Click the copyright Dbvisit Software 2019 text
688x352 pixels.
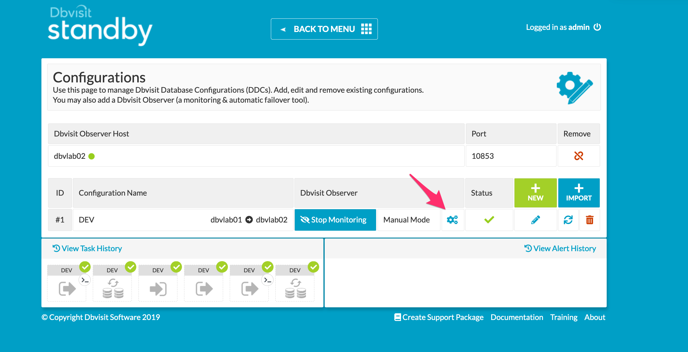pyautogui.click(x=101, y=317)
